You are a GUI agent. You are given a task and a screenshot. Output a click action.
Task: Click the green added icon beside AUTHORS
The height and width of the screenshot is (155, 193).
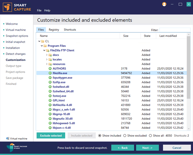tap(50, 69)
